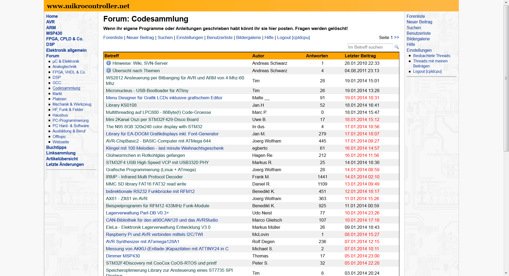
Task: Open 'FPGA, CPLD & Co.' sidebar section
Action: point(65,39)
